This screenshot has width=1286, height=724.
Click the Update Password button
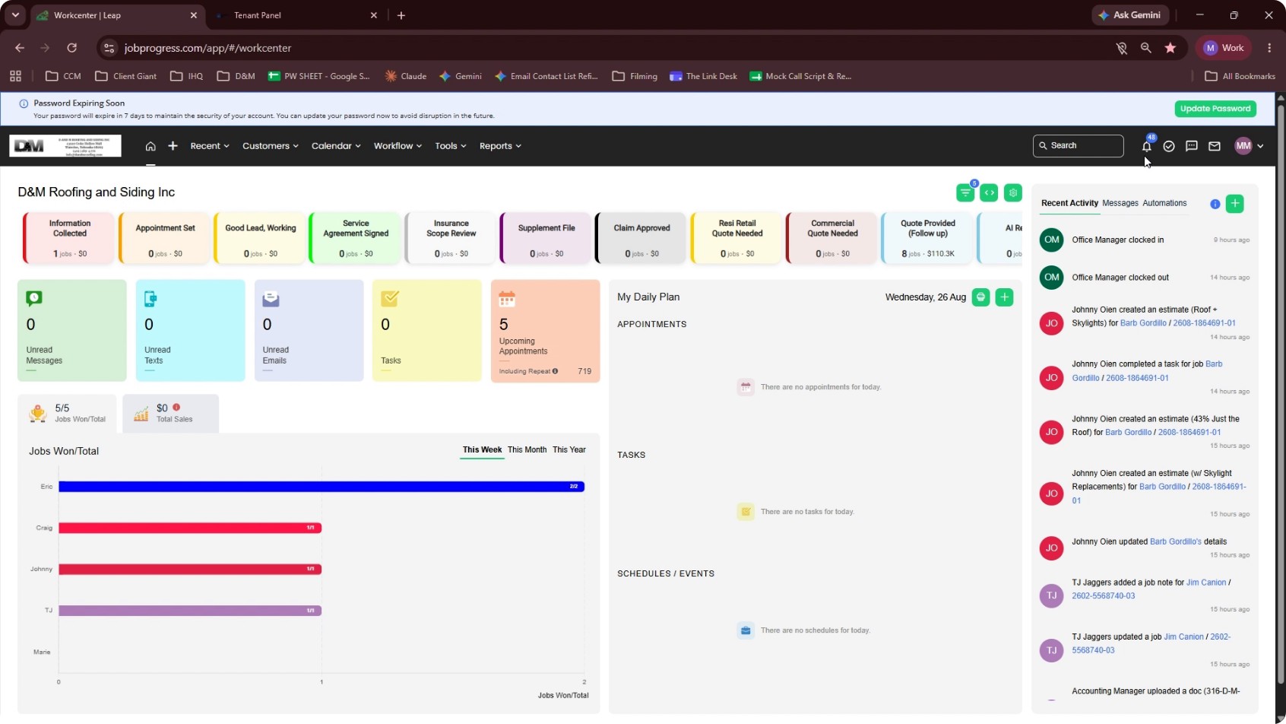1215,109
